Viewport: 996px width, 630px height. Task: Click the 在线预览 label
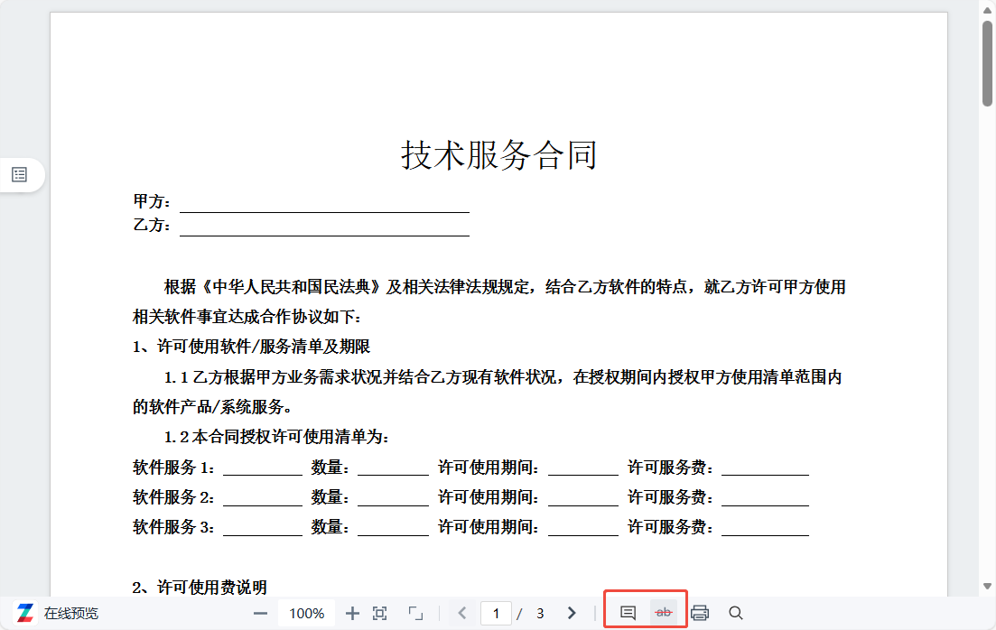71,613
